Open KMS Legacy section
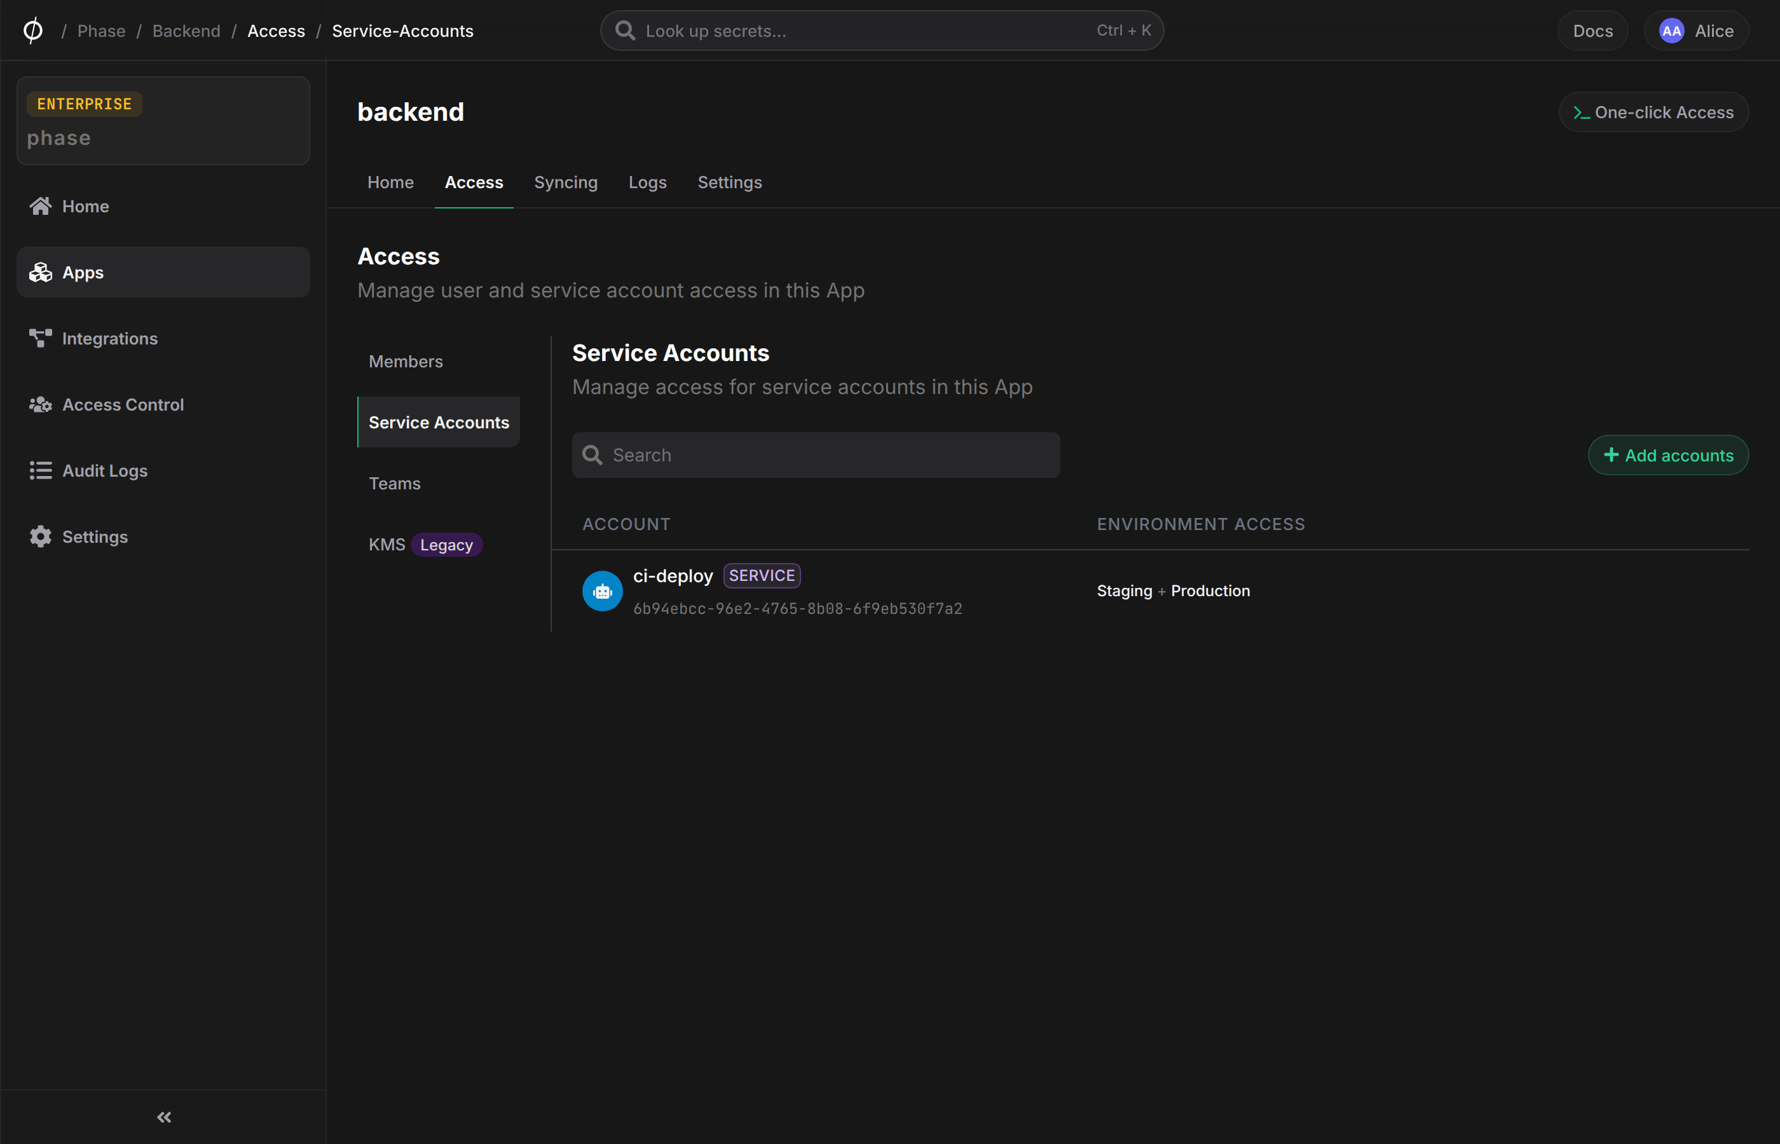Image resolution: width=1780 pixels, height=1144 pixels. 438,545
